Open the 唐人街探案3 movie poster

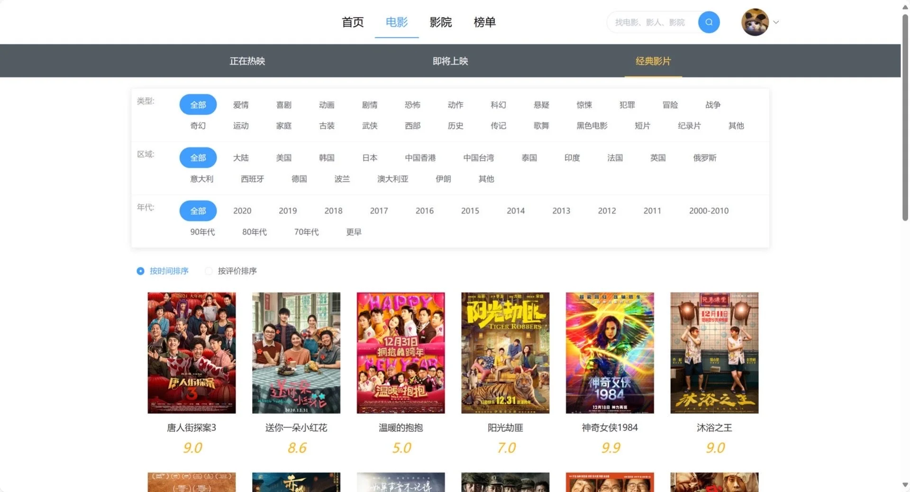(x=191, y=353)
